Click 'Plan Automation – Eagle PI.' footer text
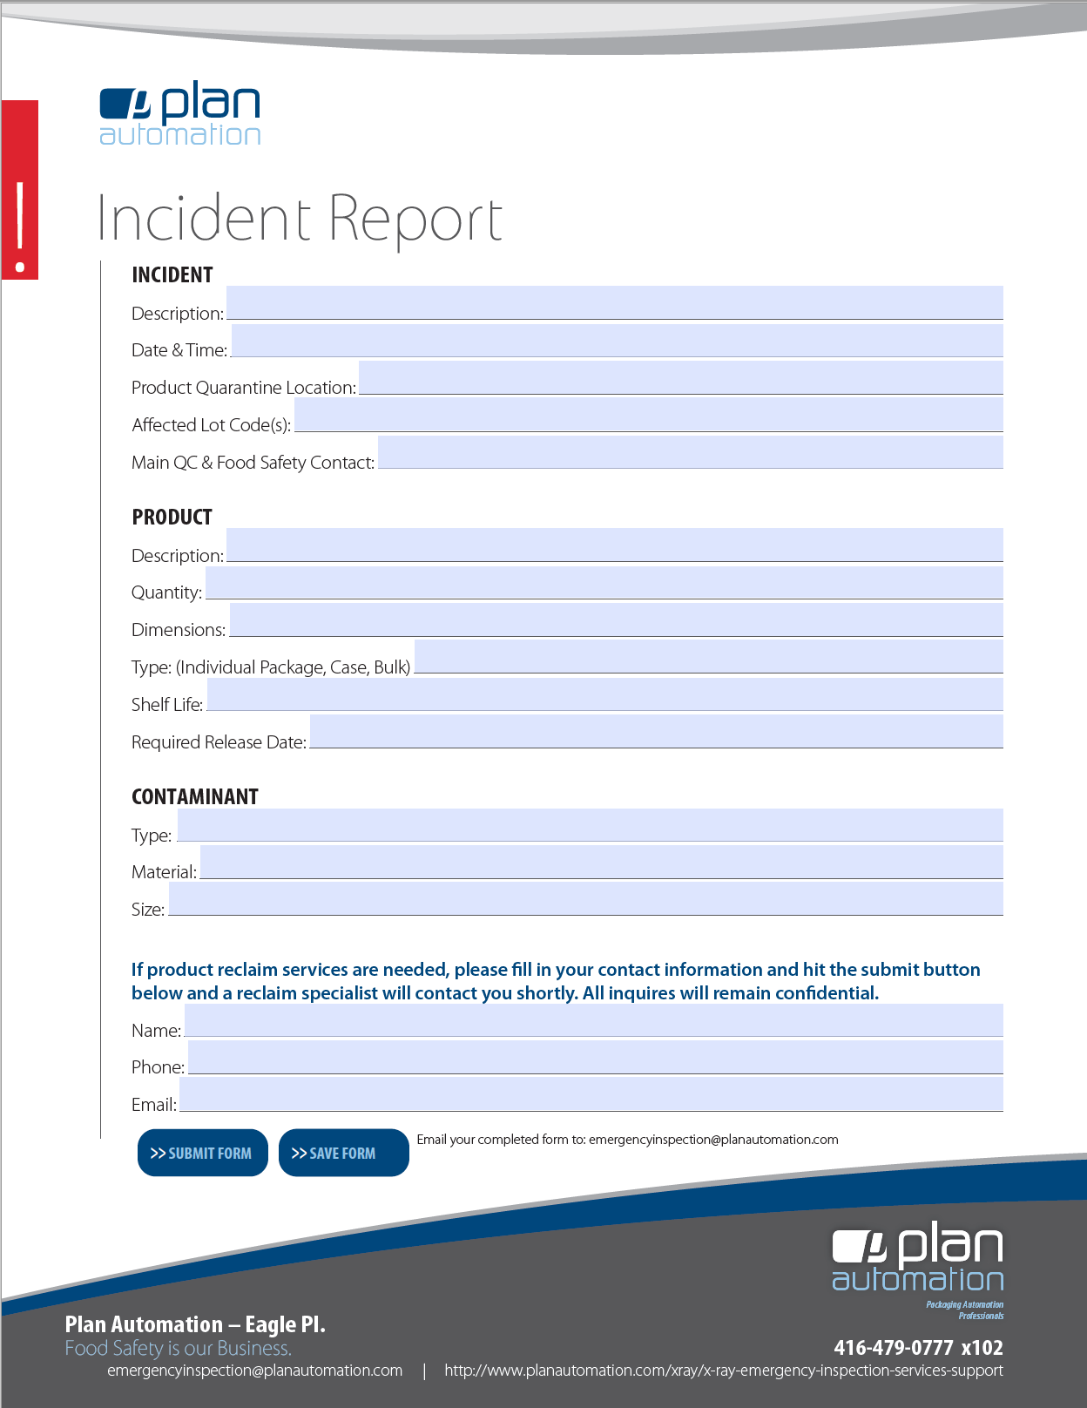1087x1408 pixels. coord(195,1324)
